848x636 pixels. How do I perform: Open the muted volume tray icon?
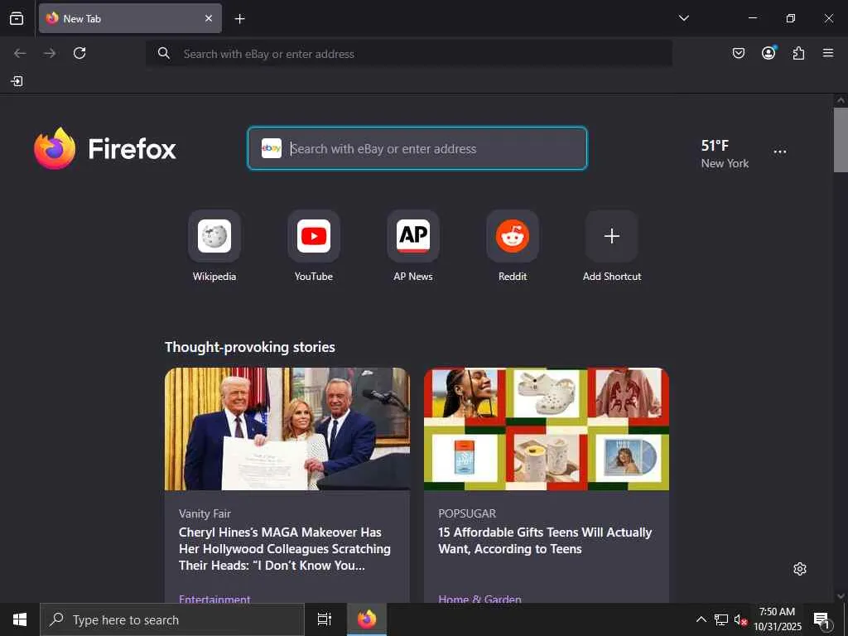click(x=740, y=619)
